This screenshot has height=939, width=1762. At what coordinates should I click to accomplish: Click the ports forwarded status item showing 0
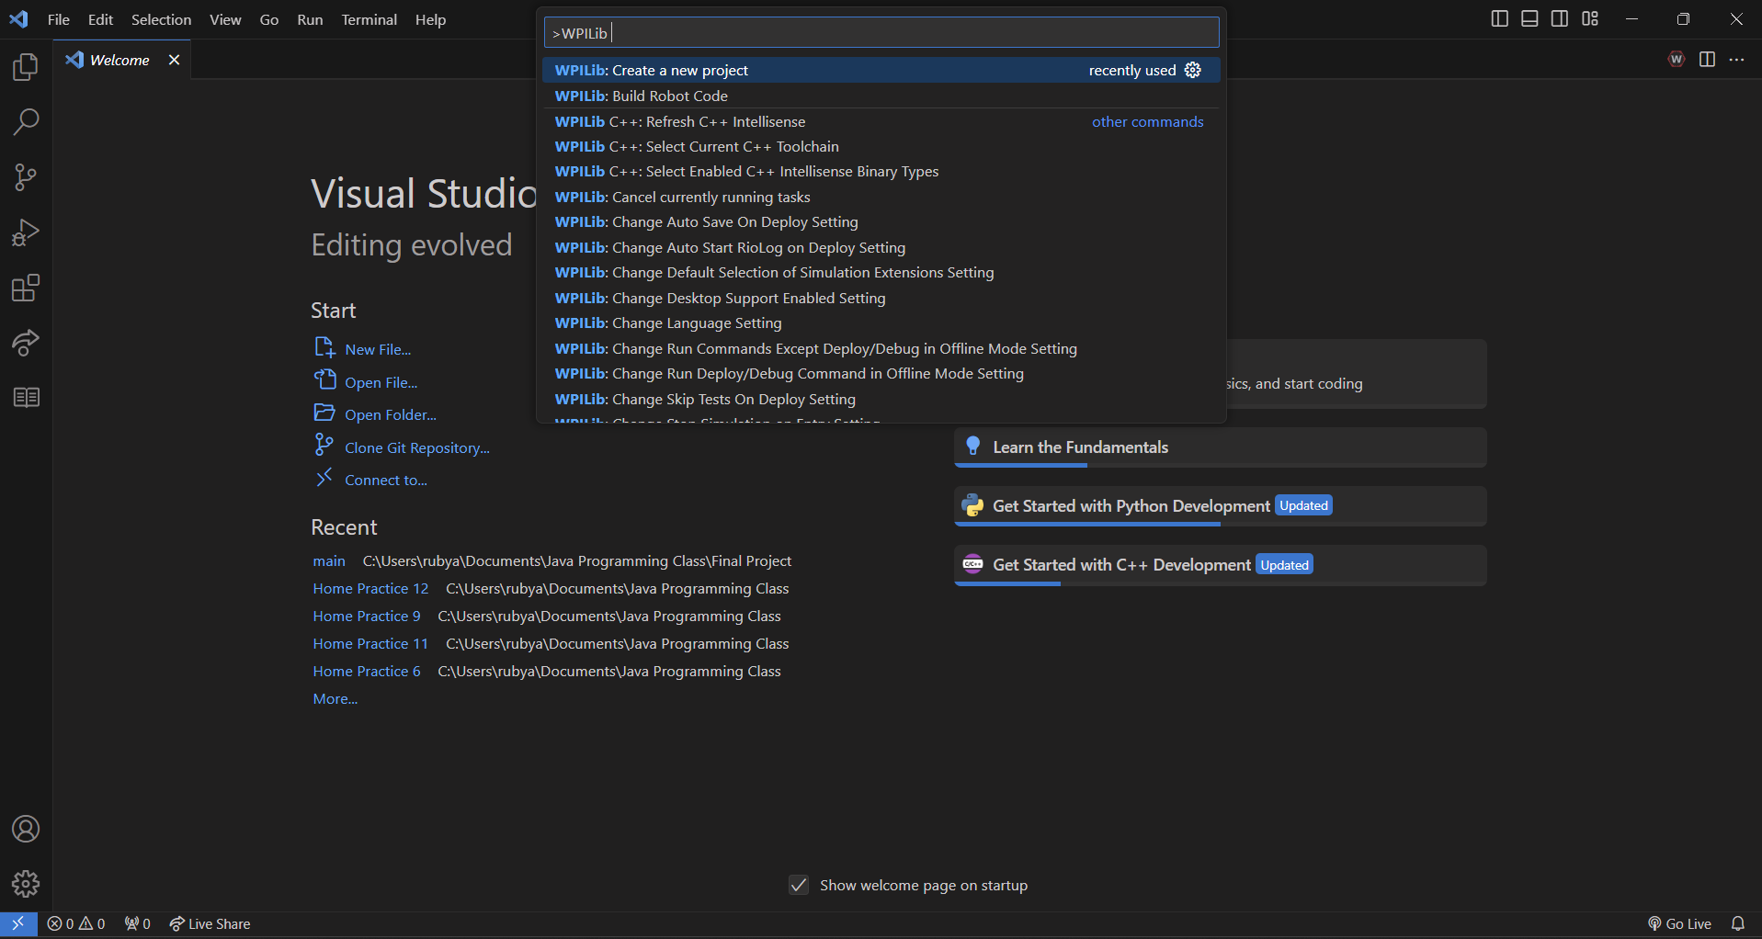[137, 923]
